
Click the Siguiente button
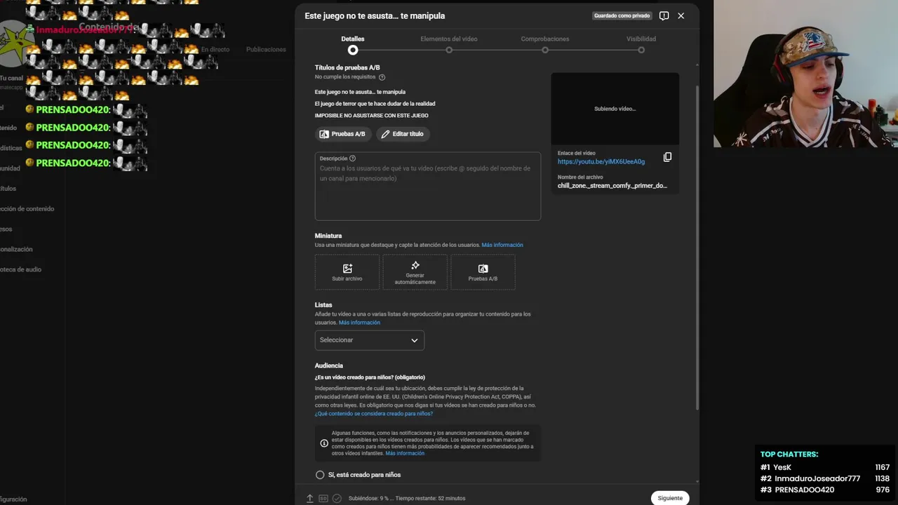pyautogui.click(x=670, y=498)
